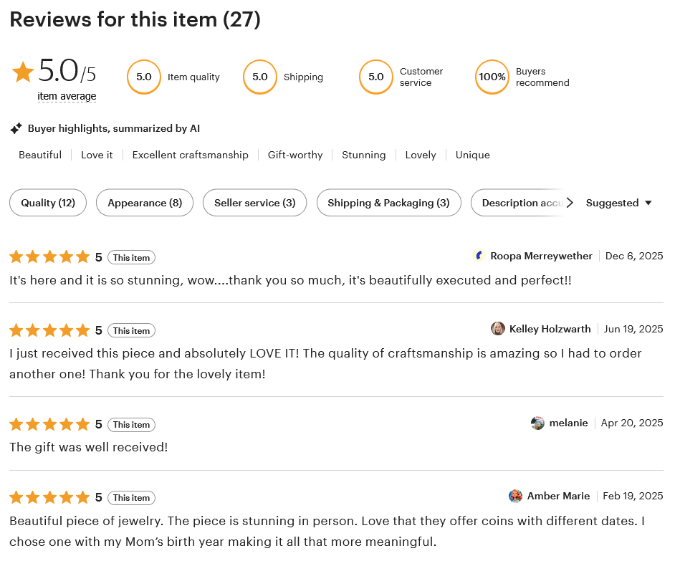Filter reviews by Quality (12)
This screenshot has width=680, height=566.
click(x=48, y=203)
